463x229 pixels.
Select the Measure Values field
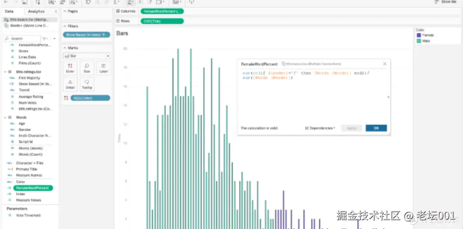coord(28,200)
